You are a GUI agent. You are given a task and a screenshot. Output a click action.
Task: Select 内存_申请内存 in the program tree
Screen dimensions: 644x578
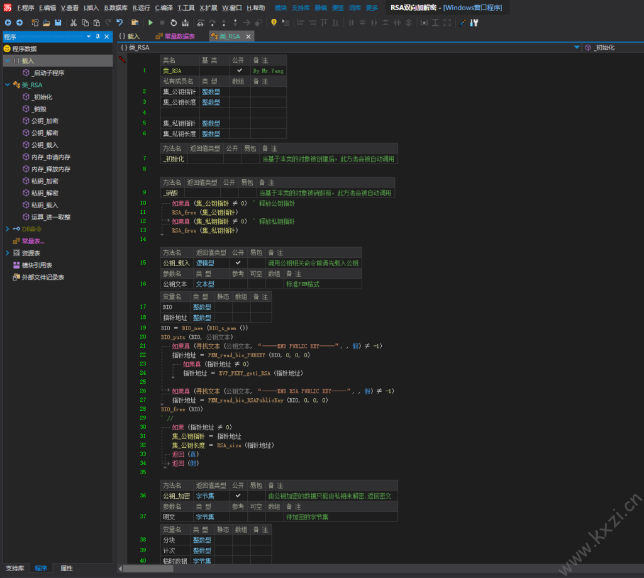click(51, 157)
